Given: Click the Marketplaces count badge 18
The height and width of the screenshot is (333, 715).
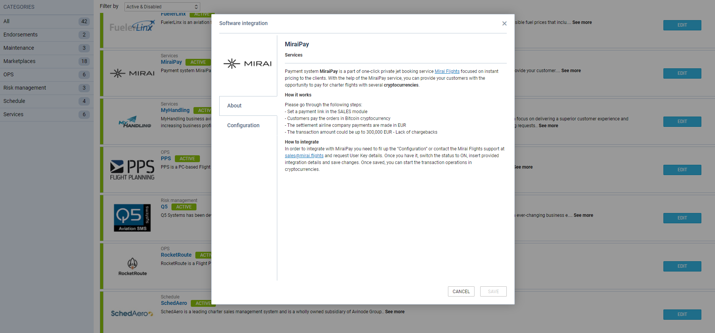Looking at the screenshot, I should 84,61.
